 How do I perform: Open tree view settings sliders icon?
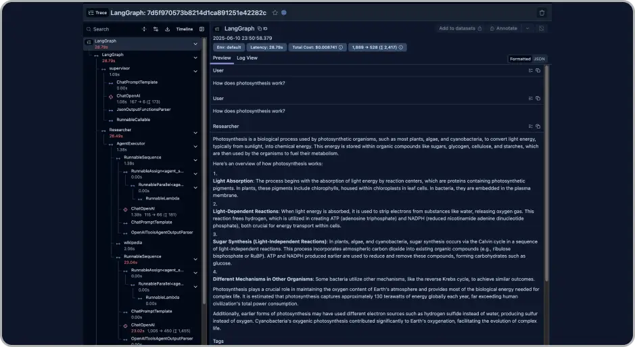pos(156,29)
